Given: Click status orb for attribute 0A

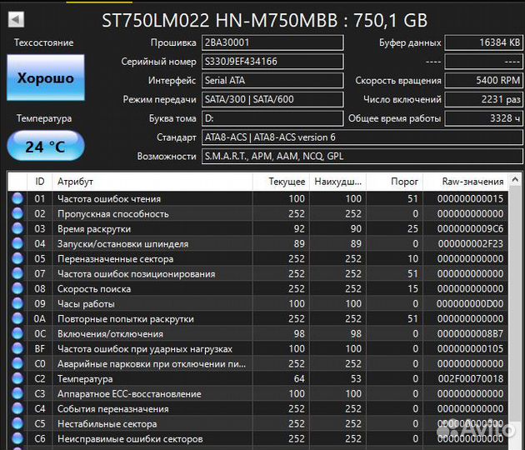Looking at the screenshot, I should (17, 318).
